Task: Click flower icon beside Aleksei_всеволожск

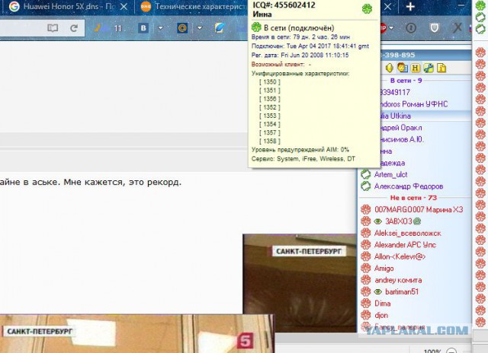Action: click(x=366, y=233)
